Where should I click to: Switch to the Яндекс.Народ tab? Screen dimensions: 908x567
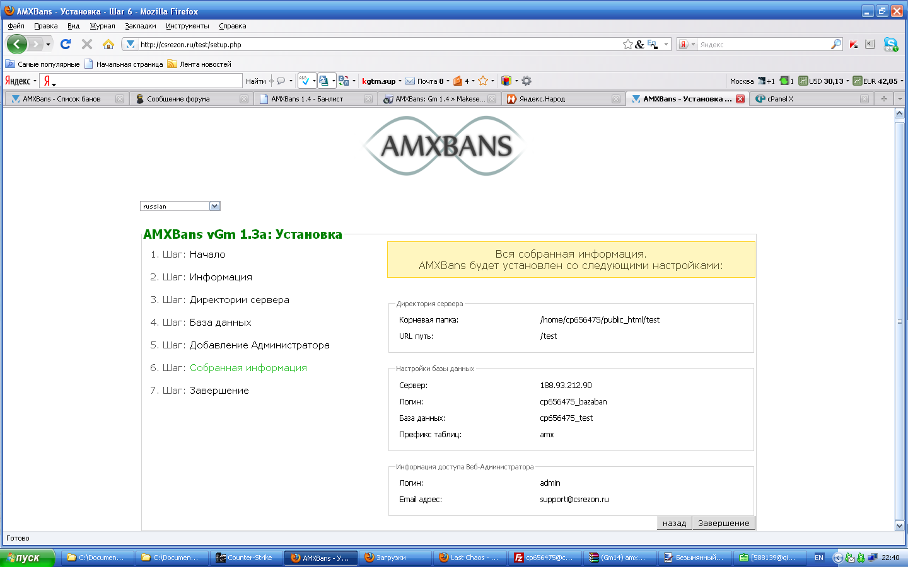(564, 99)
